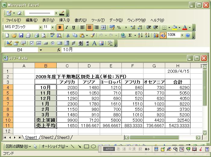Image resolution: width=211 pixels, height=157 pixels.
Task: Merge and center cells
Action: click(103, 27)
